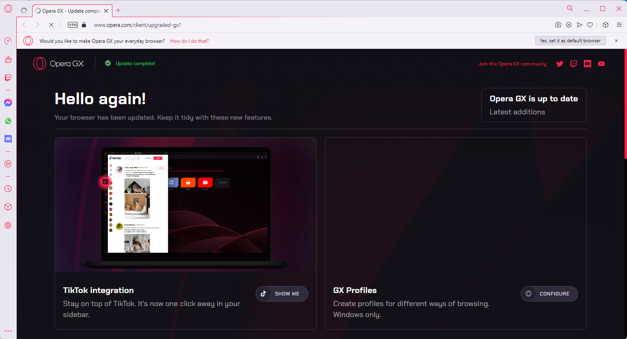This screenshot has height=339, width=627.
Task: Click the TikTok integration laptop image
Action: coord(186,204)
